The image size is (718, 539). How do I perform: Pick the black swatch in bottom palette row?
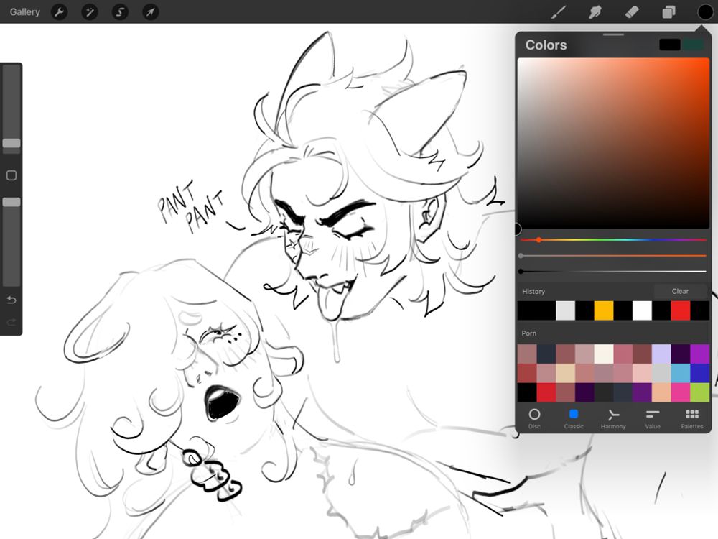click(526, 392)
